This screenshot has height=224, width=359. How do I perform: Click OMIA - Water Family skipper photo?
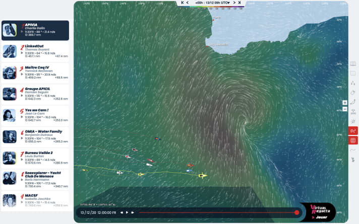pyautogui.click(x=10, y=136)
